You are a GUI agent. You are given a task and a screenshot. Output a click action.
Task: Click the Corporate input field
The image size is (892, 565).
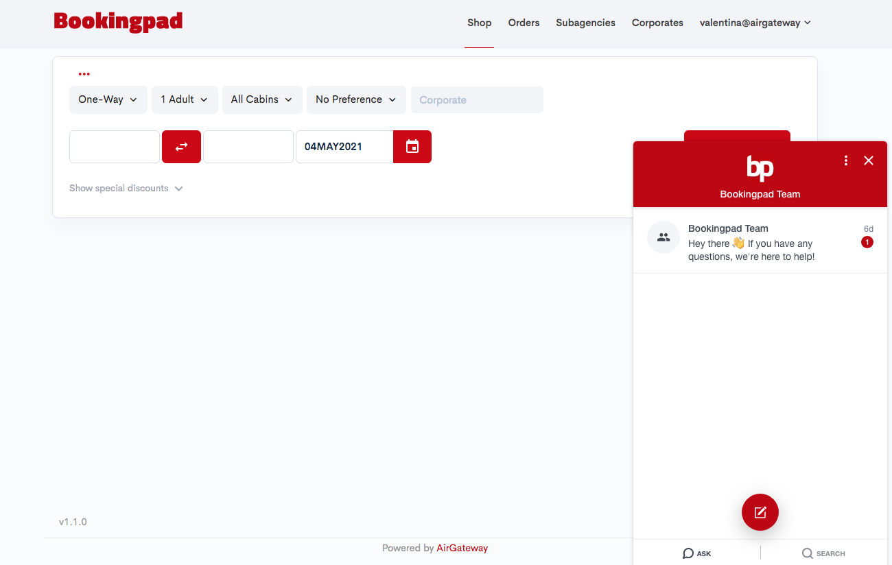[477, 99]
